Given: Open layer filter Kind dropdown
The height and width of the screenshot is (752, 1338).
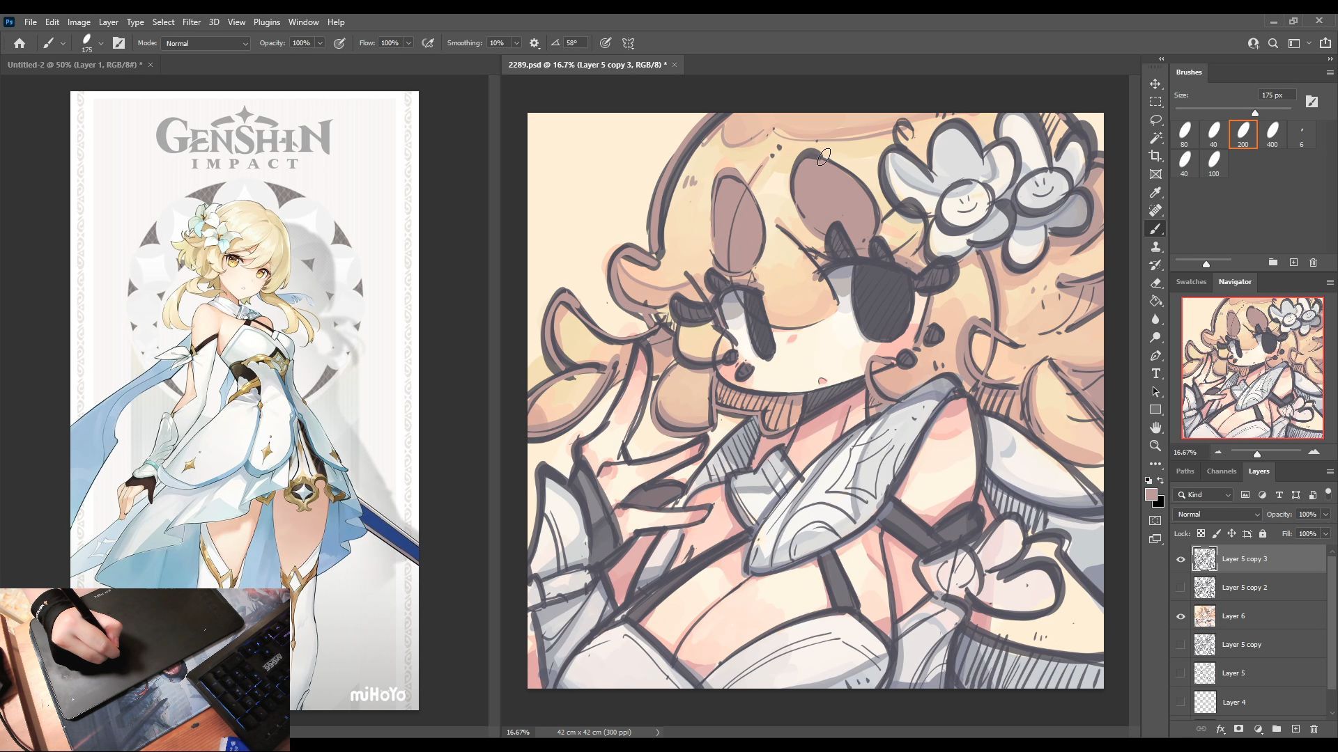Looking at the screenshot, I should (x=1204, y=495).
